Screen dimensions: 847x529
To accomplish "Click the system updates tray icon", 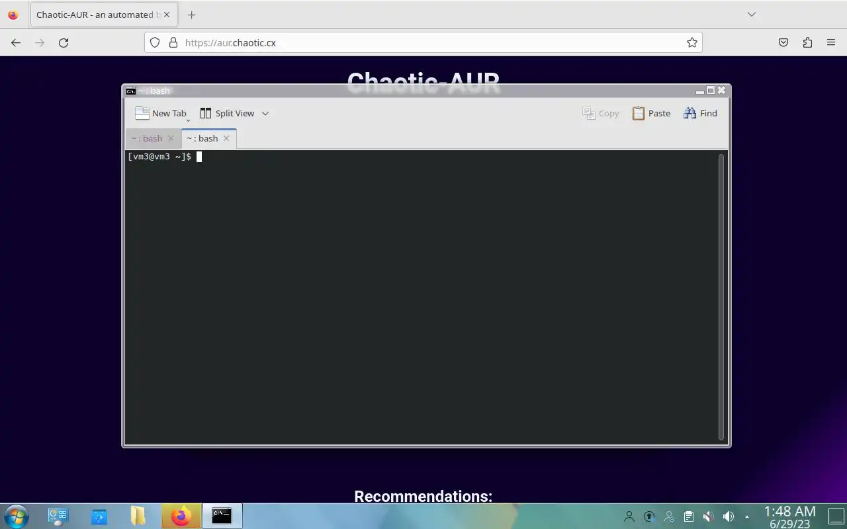I will (649, 516).
